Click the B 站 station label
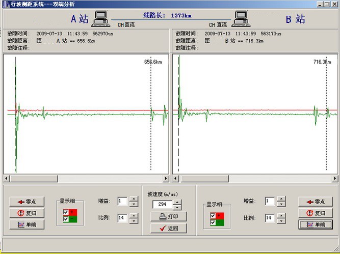This screenshot has width=340, height=254. [295, 19]
